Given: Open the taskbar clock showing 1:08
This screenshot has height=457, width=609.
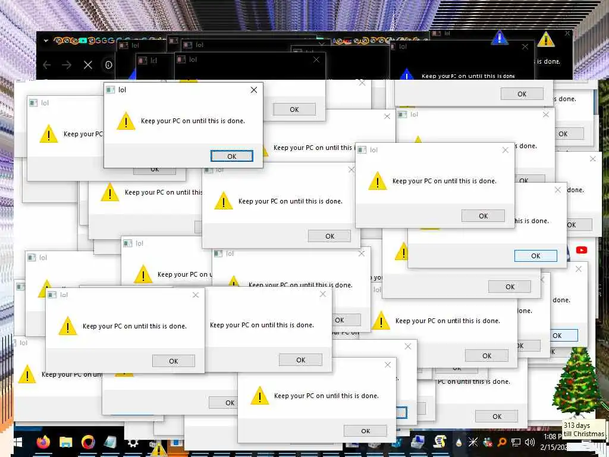Looking at the screenshot, I should (x=554, y=442).
